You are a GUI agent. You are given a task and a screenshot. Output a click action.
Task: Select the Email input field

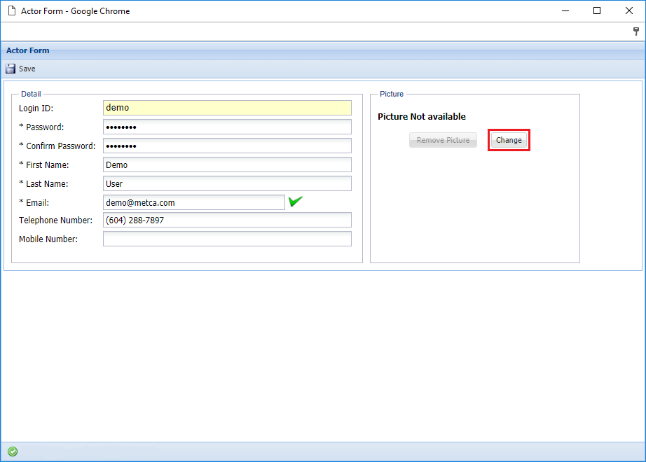193,202
